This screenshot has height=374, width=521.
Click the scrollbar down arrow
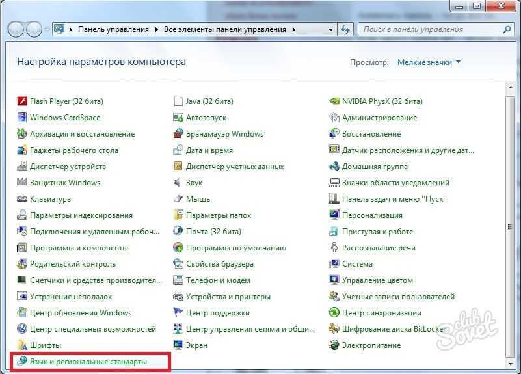pyautogui.click(x=511, y=364)
